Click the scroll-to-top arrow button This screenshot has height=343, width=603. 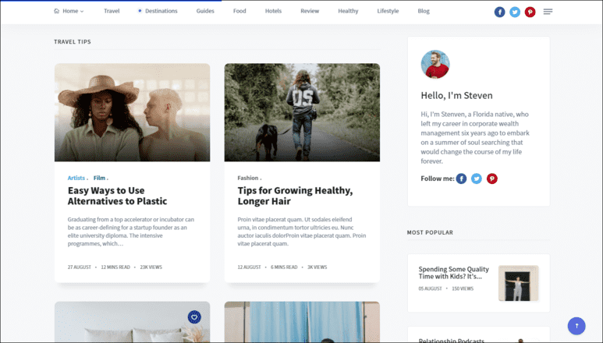pos(576,326)
